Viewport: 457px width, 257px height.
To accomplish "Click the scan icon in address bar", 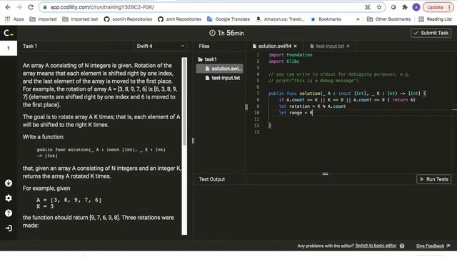I will (x=368, y=7).
